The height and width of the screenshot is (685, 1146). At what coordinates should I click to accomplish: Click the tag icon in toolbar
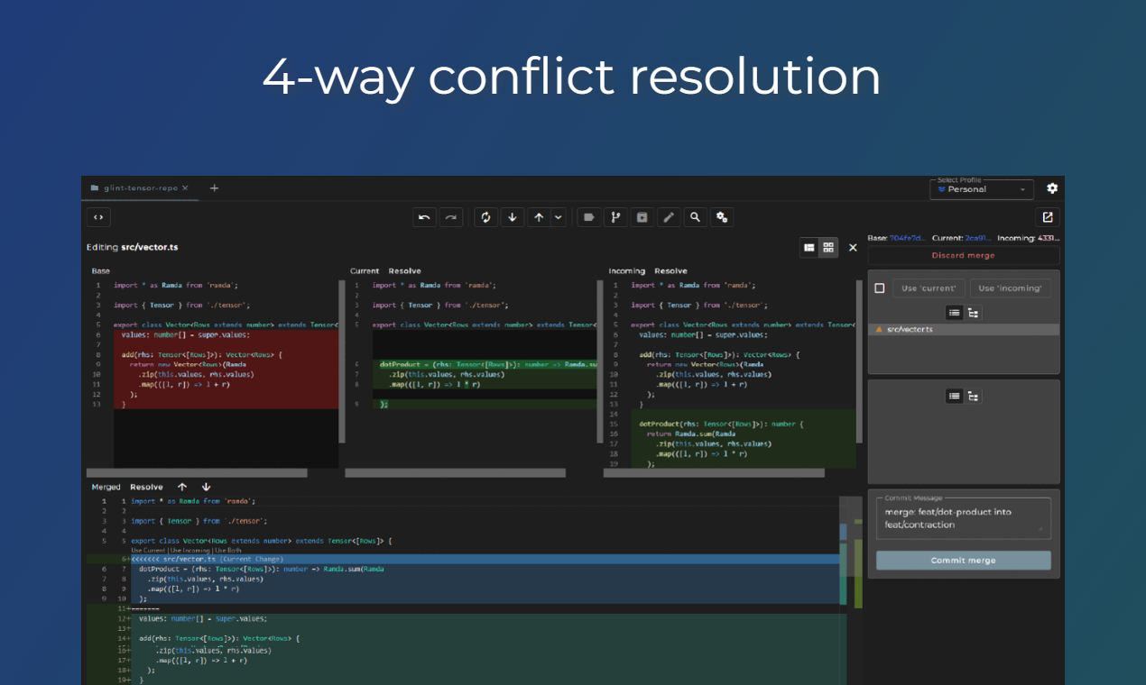click(x=589, y=217)
